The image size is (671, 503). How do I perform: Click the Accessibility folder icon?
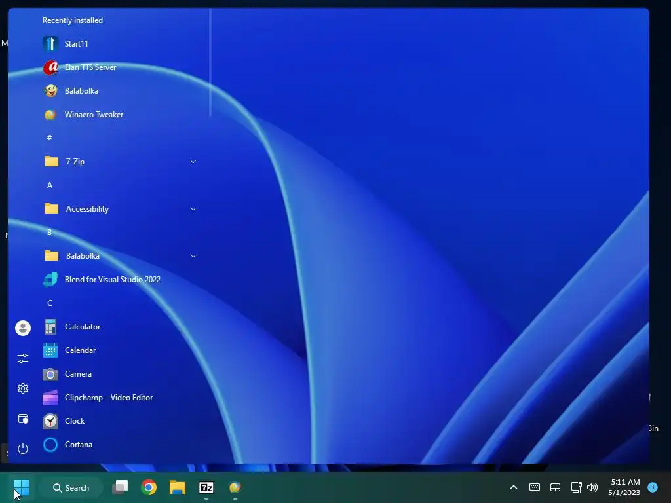(51, 208)
